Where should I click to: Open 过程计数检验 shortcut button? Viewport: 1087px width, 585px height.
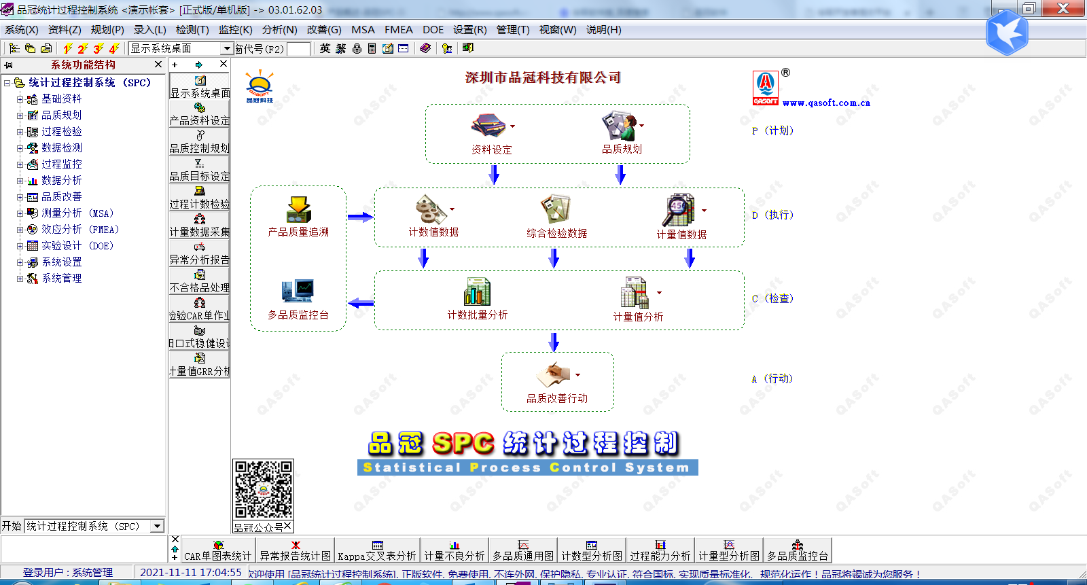[200, 197]
